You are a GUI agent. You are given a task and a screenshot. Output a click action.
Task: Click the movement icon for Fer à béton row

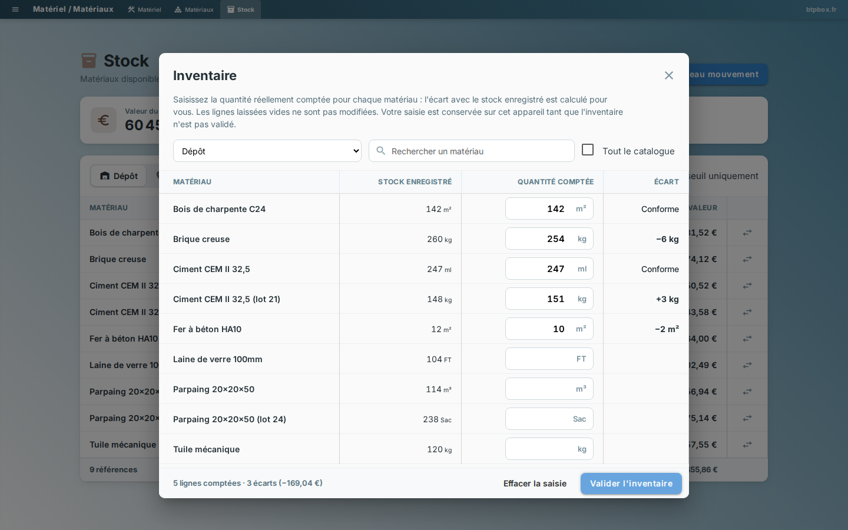click(x=747, y=339)
